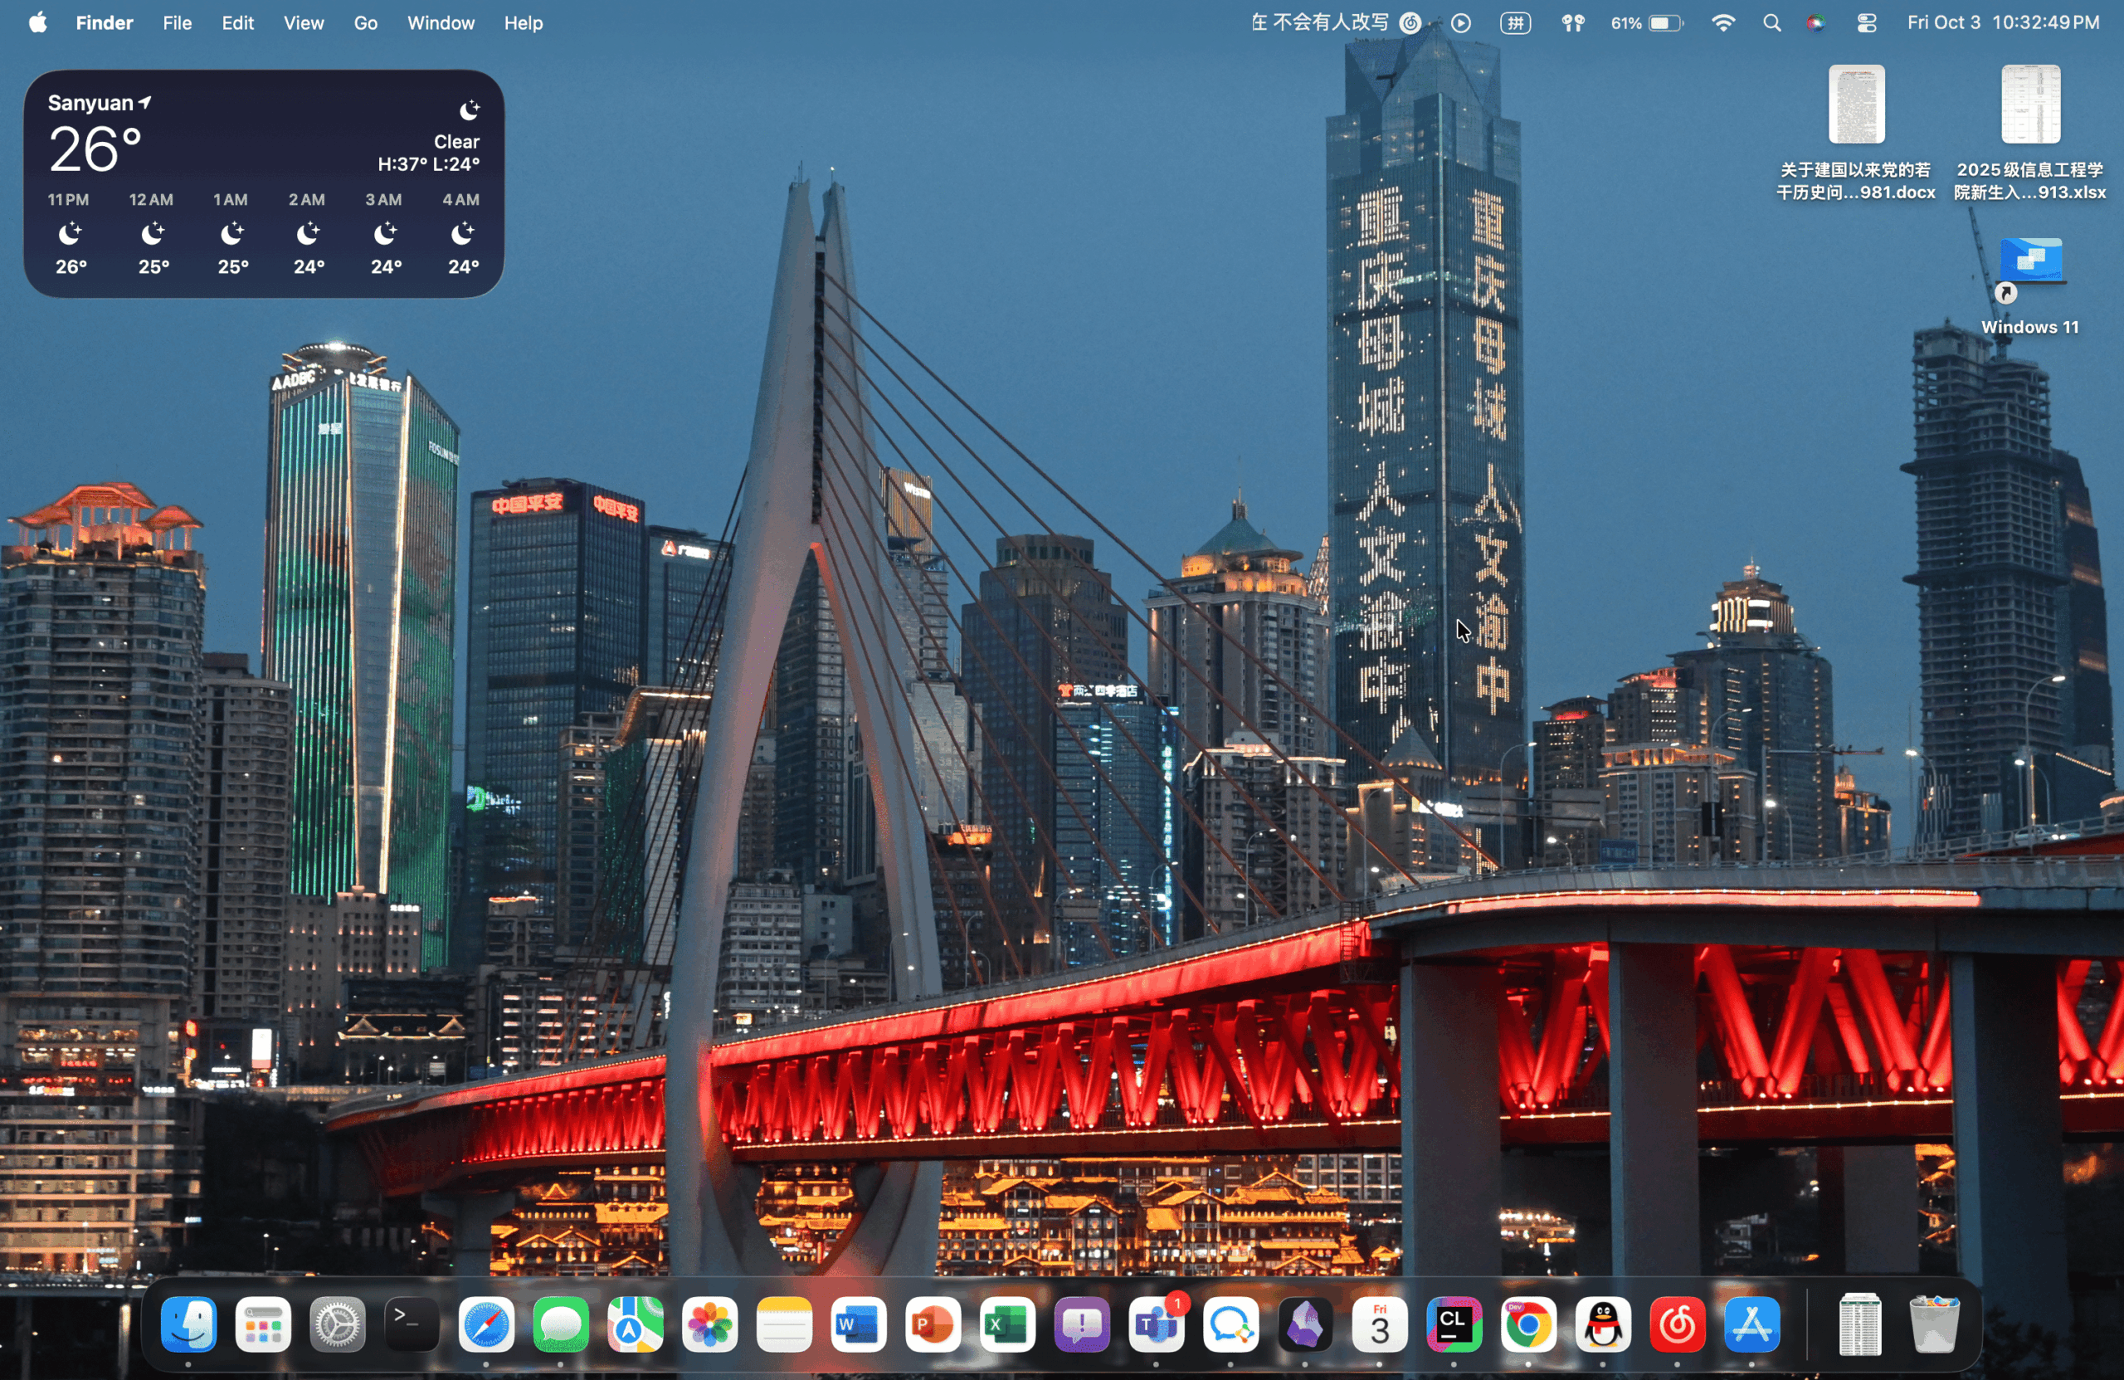Open the View menu
Screen dimensions: 2124x1380
tap(304, 23)
